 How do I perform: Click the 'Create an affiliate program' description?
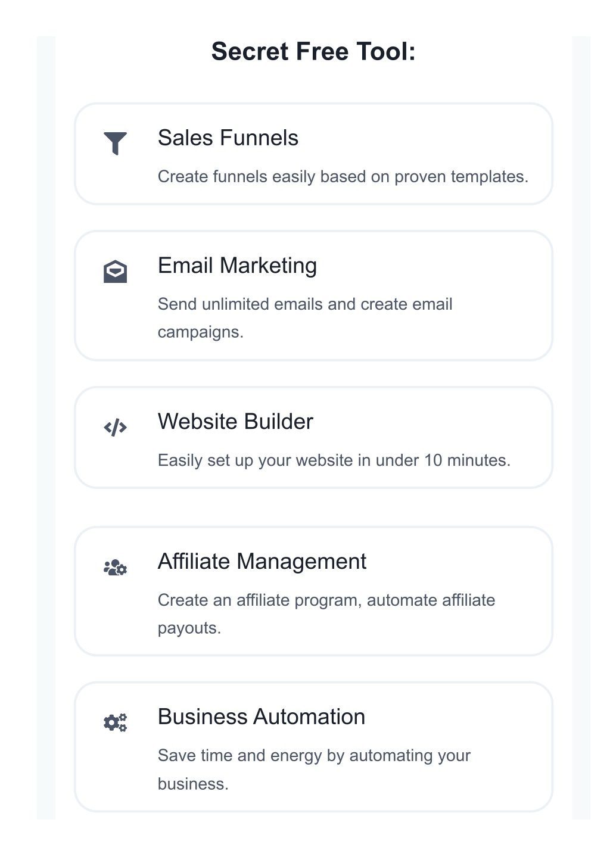[x=326, y=614]
